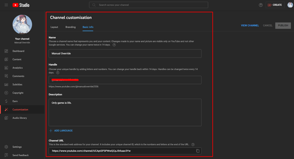Image resolution: width=294 pixels, height=159 pixels.
Task: Click the Subtitles icon in sidebar
Action: [x=6, y=85]
